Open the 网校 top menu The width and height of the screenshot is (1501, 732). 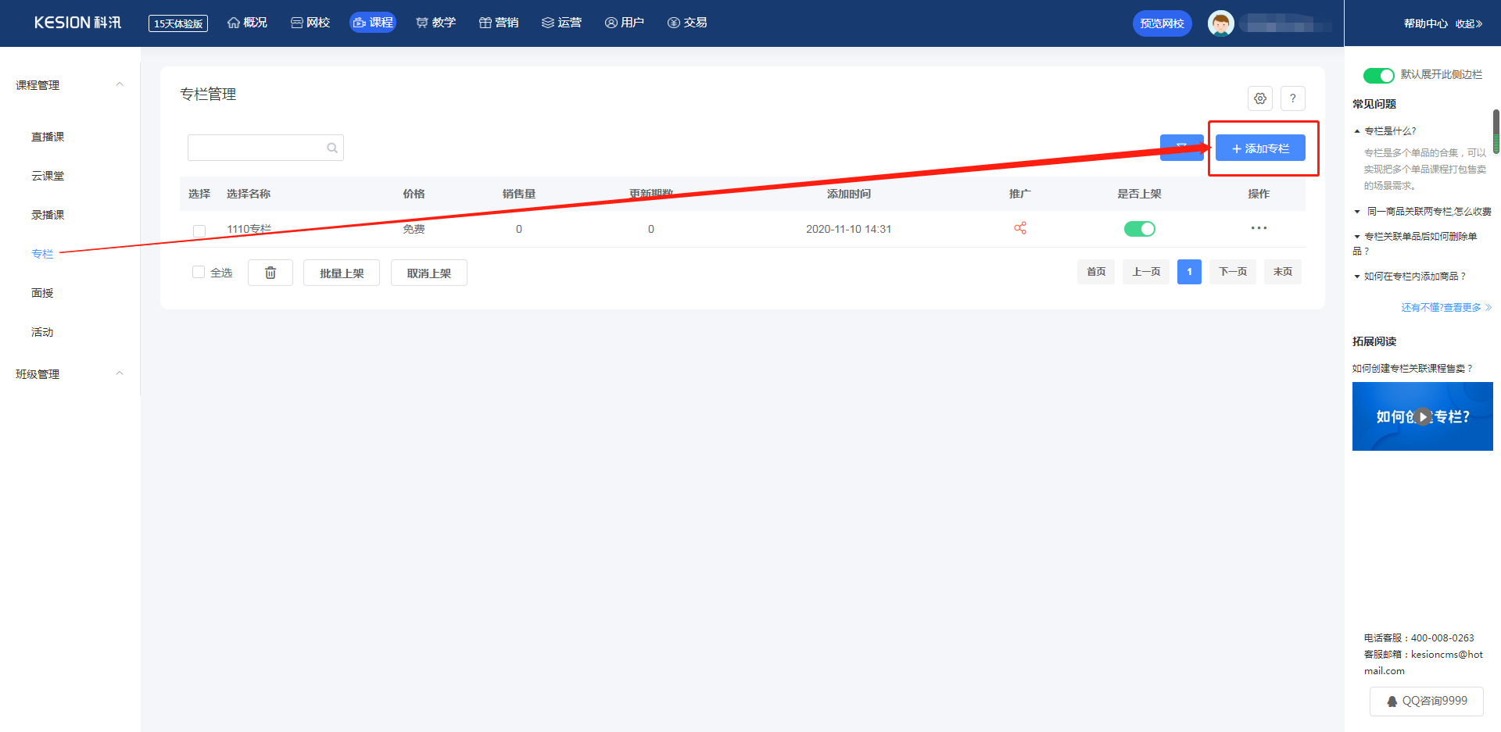(310, 23)
